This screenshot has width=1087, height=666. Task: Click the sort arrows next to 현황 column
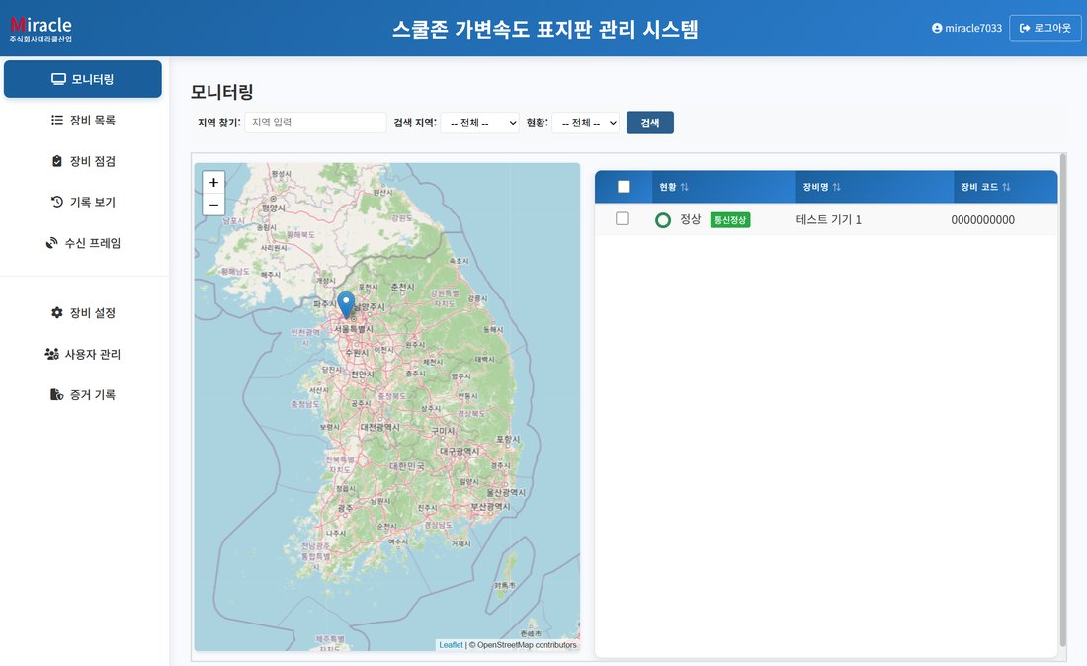pyautogui.click(x=684, y=187)
